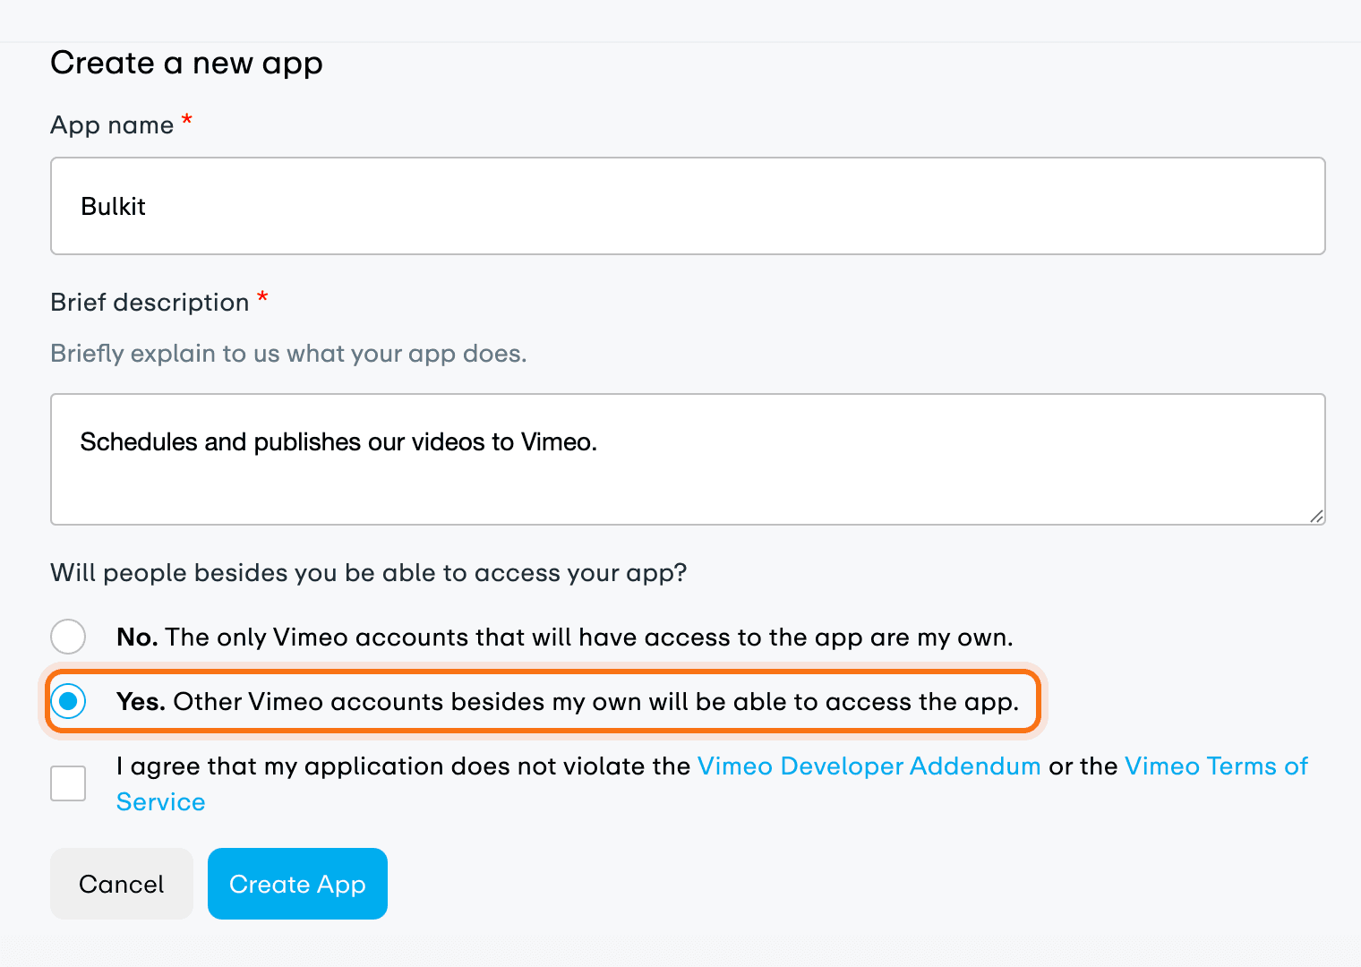Click into the Brief description textarea
1361x967 pixels.
(688, 459)
